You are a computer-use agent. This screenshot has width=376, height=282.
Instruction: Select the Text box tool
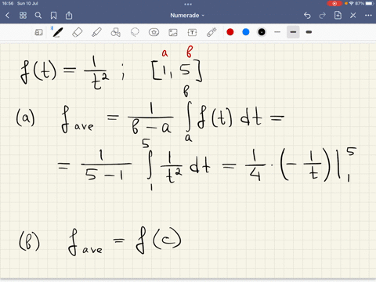(192, 32)
